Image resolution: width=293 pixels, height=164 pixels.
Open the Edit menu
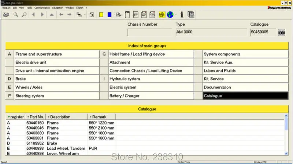[15, 8]
